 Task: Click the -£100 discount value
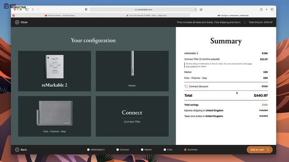point(264,86)
